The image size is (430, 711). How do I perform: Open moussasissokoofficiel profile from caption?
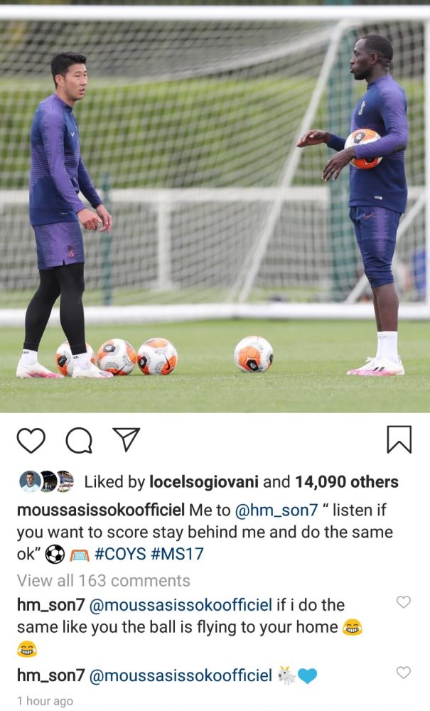click(x=101, y=510)
